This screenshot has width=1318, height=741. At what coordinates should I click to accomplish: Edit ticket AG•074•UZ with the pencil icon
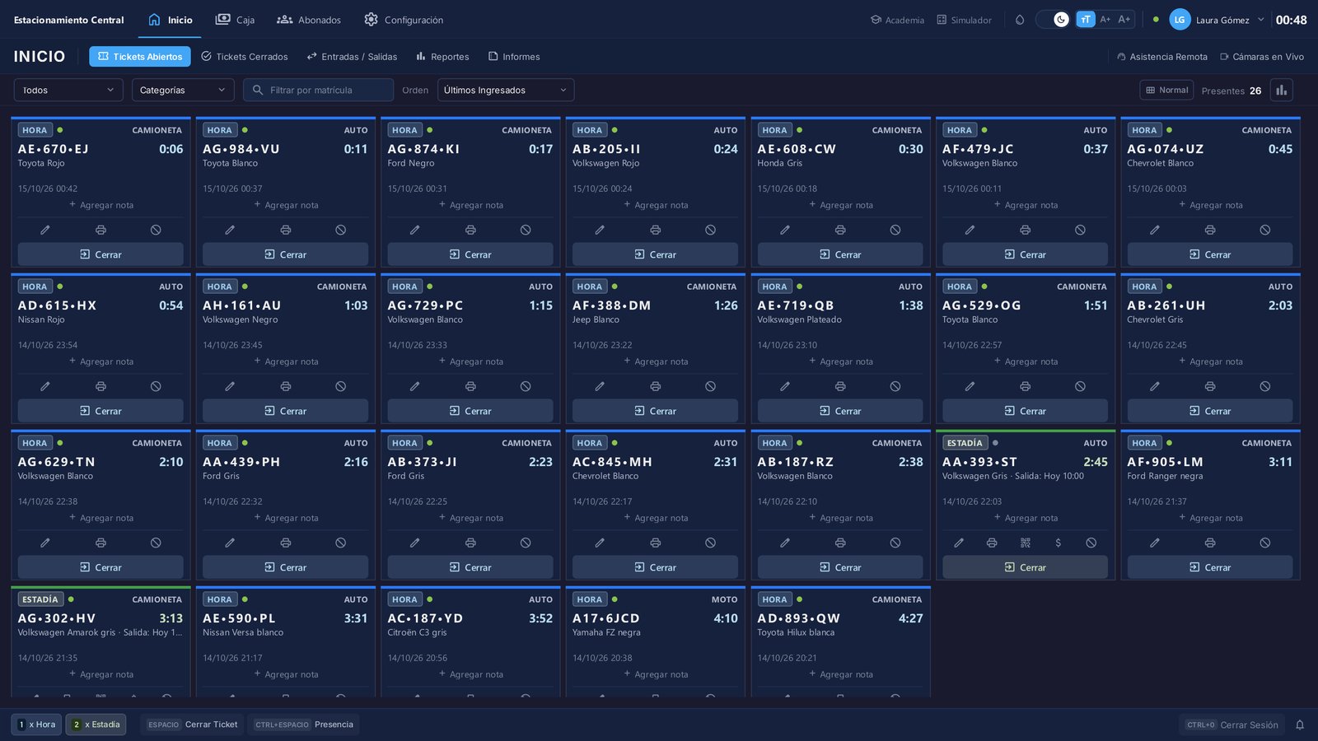tap(1154, 230)
